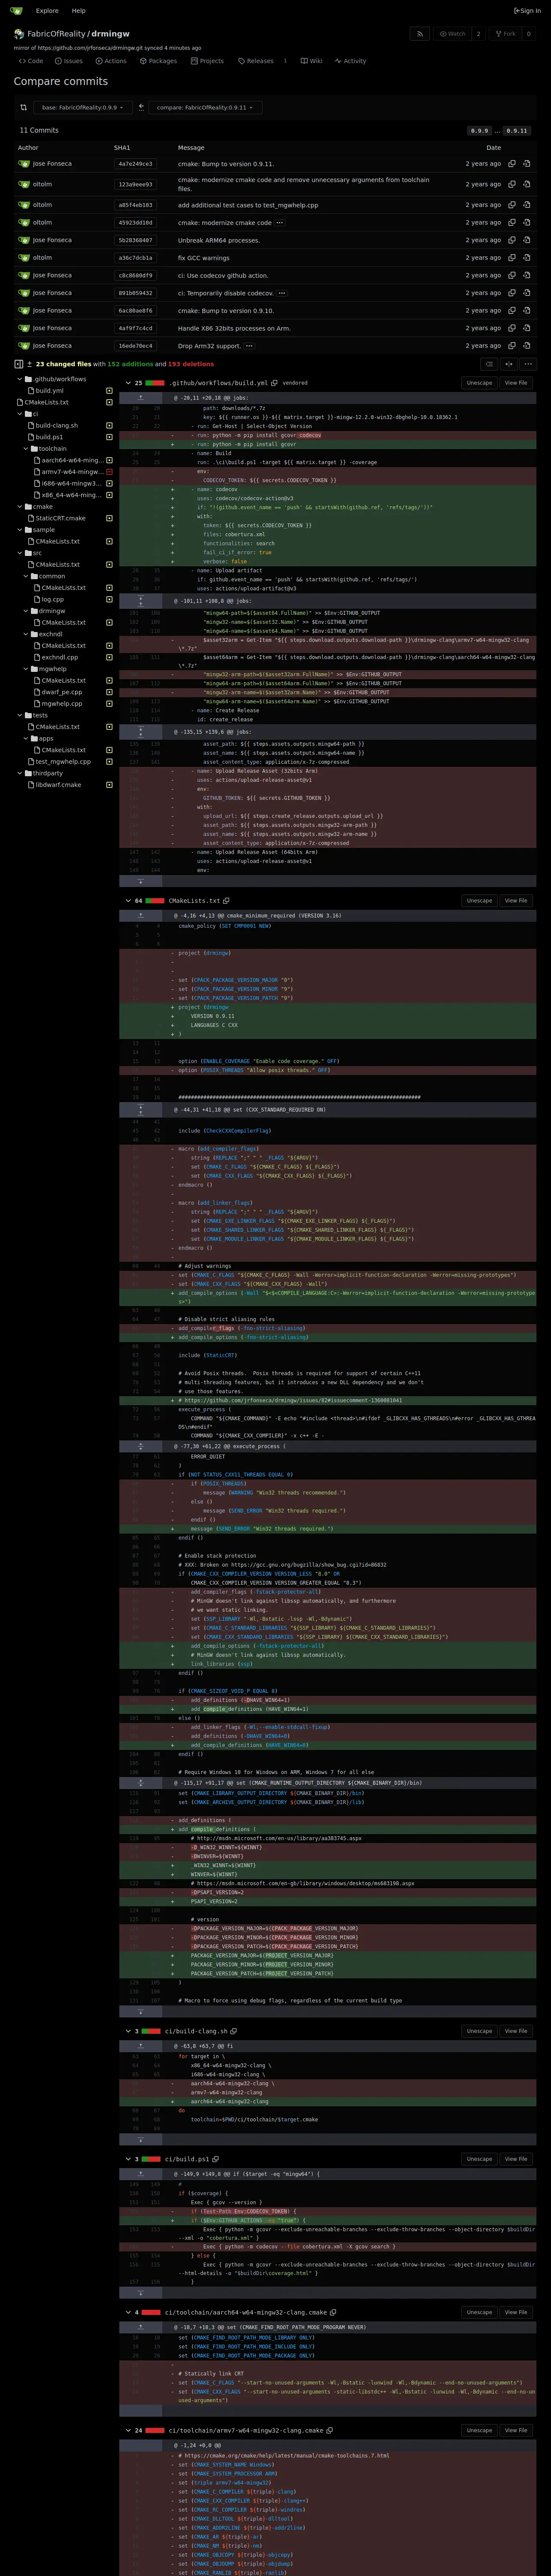Collapse the ci/build-clang.sh diff section
The image size is (551, 2576).
coord(128,2031)
